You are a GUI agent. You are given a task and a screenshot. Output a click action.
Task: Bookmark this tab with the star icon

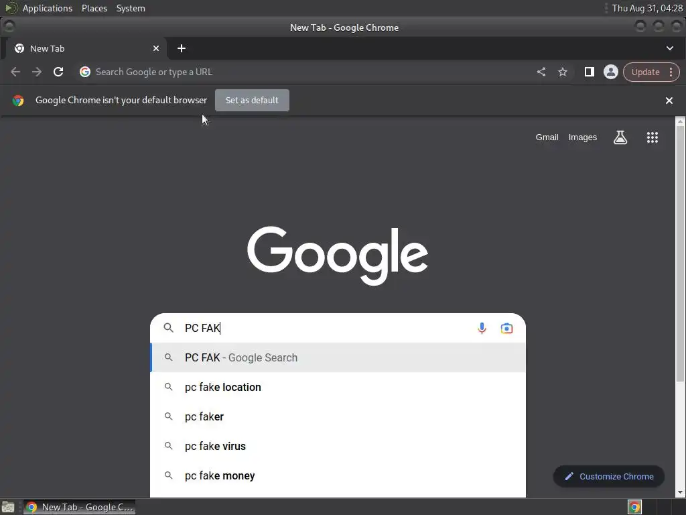563,72
